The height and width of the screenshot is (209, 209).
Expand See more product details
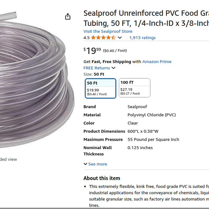click(98, 164)
